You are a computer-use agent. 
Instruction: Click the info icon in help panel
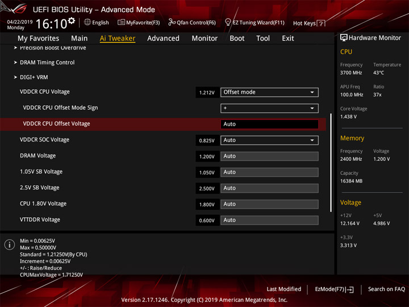click(10, 244)
